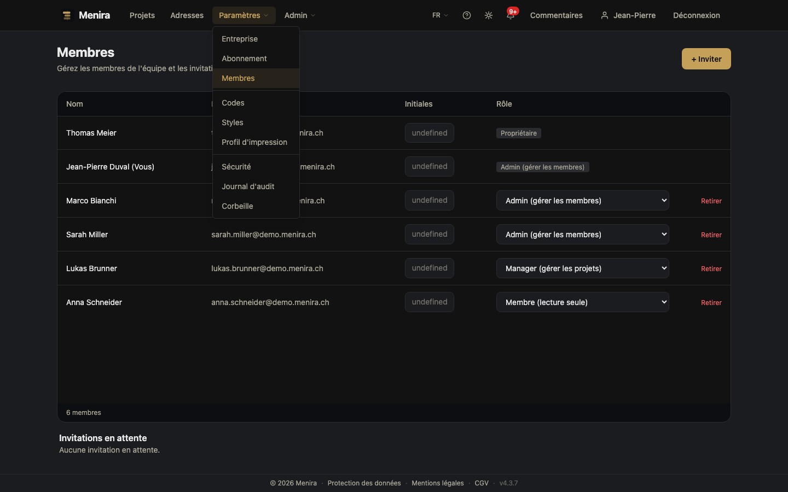Expand the Admin menu
The width and height of the screenshot is (788, 492).
click(300, 15)
